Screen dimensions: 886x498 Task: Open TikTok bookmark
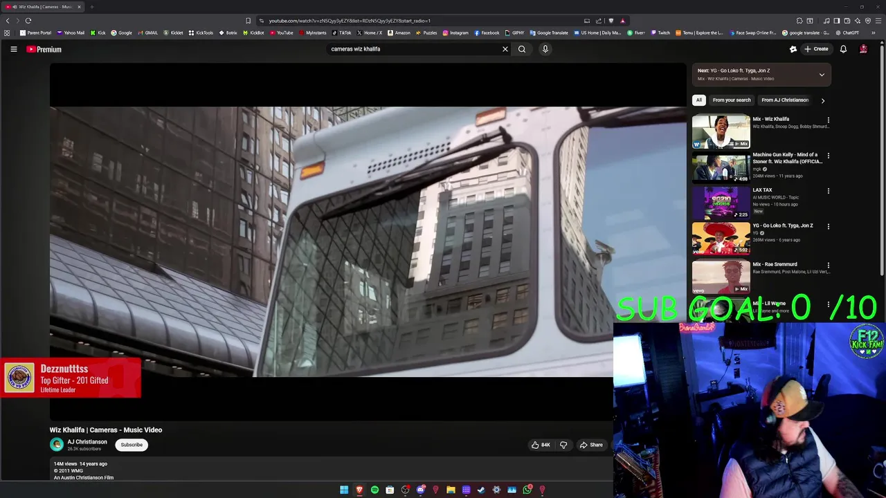(x=342, y=33)
